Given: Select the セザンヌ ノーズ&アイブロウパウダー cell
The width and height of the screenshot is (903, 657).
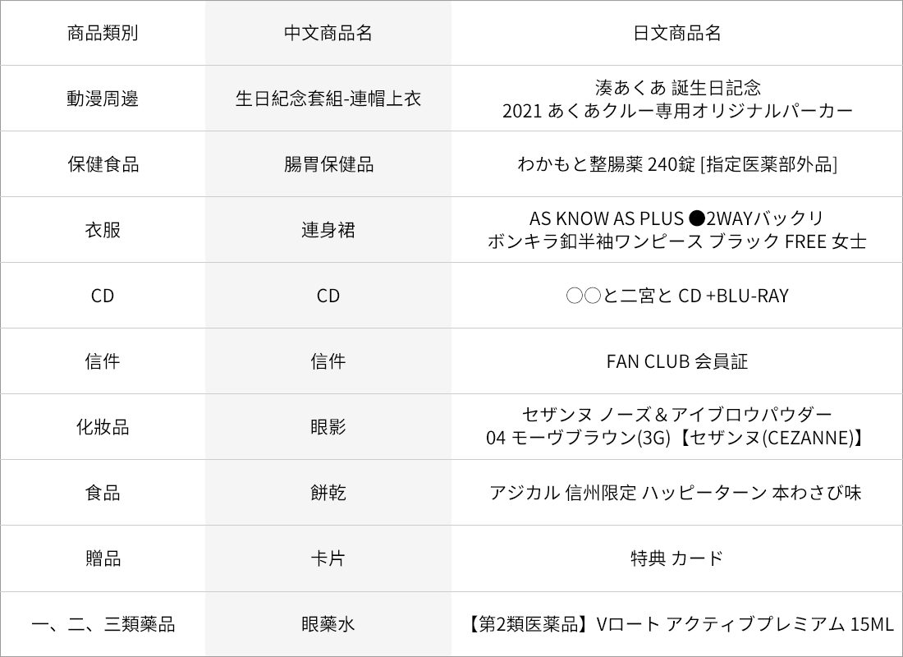Looking at the screenshot, I should click(676, 427).
